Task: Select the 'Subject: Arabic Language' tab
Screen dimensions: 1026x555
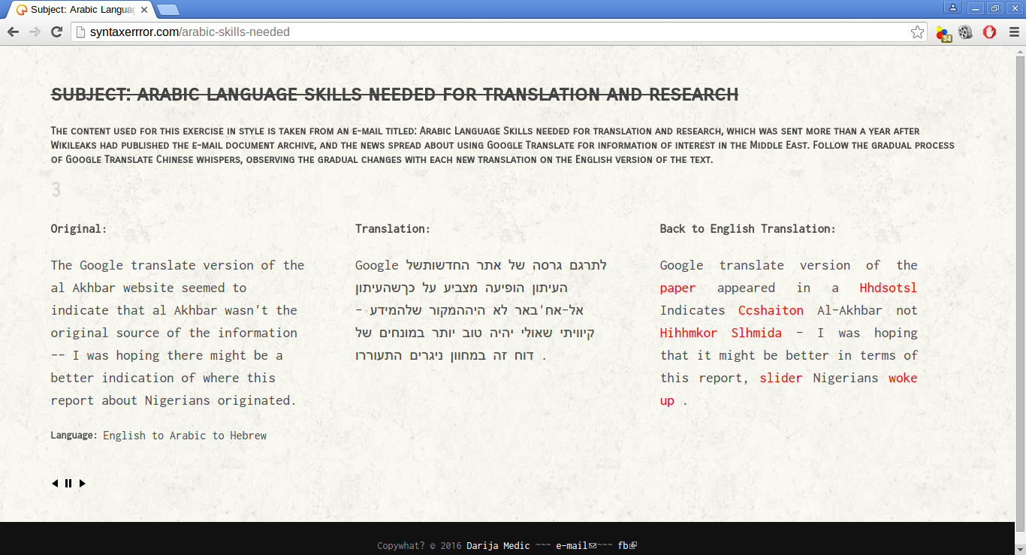Action: click(x=81, y=10)
